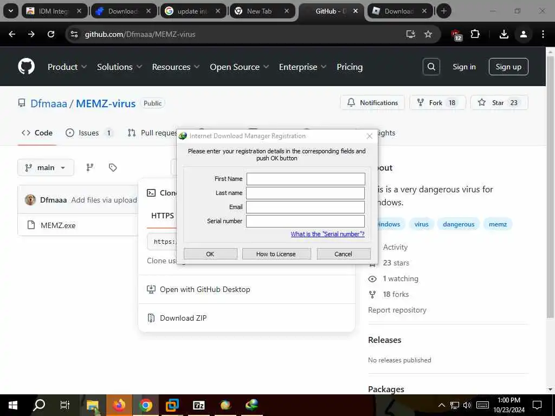555x416 pixels.
Task: Click the GitHub logo icon
Action: pos(27,67)
